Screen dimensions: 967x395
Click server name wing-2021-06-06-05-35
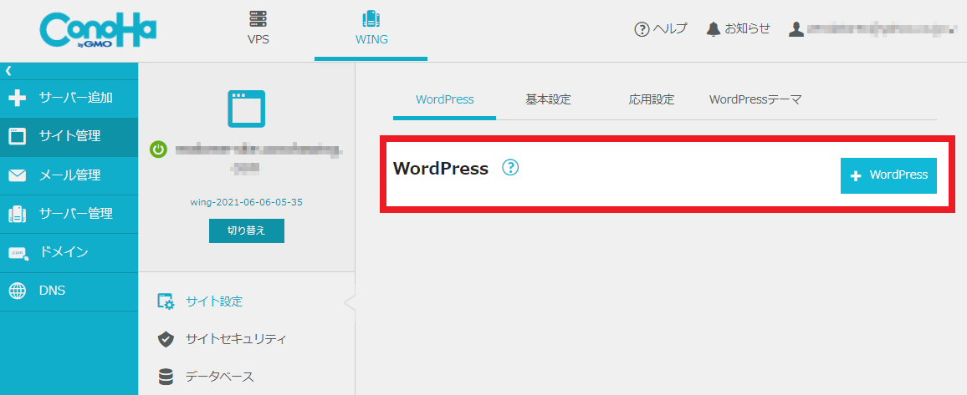click(247, 202)
